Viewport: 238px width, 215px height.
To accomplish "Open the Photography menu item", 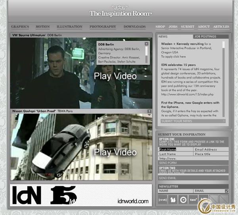I will [103, 27].
